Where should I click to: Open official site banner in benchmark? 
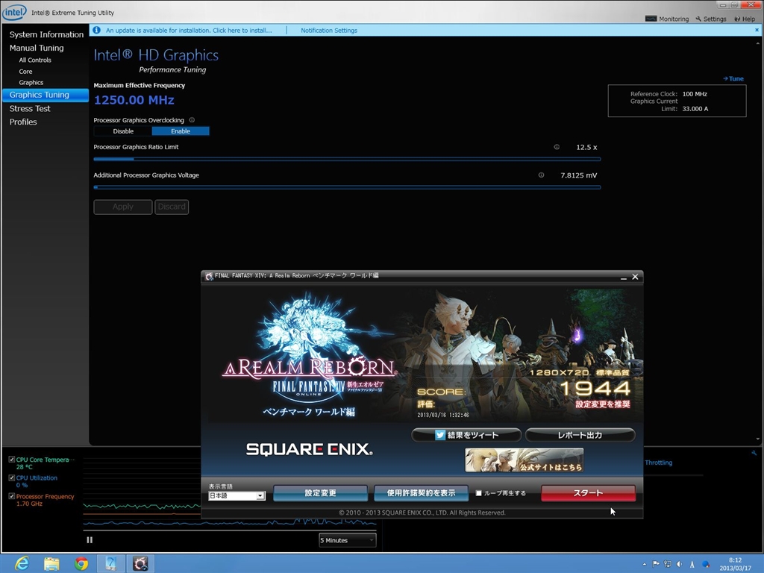pyautogui.click(x=525, y=460)
